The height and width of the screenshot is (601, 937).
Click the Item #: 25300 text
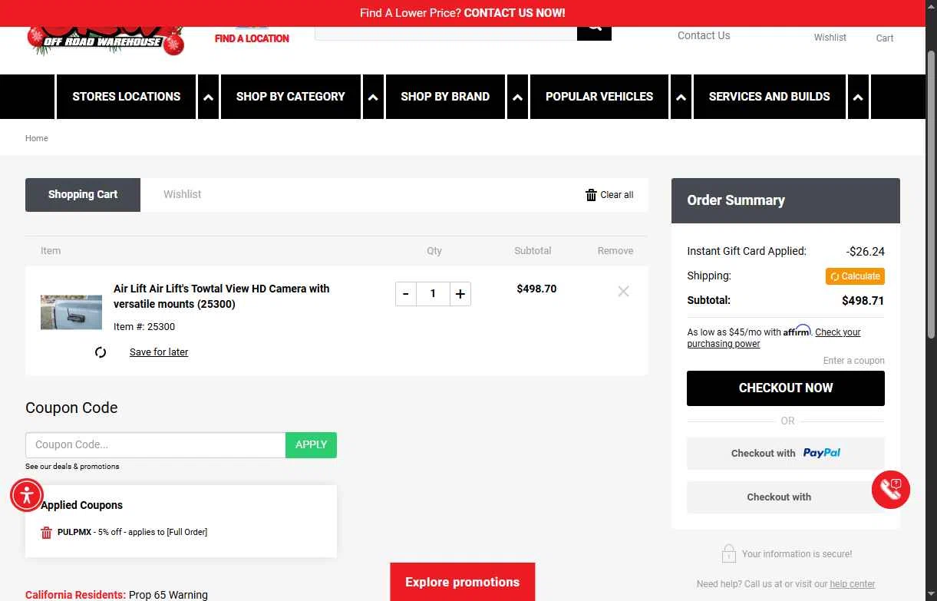coord(144,327)
